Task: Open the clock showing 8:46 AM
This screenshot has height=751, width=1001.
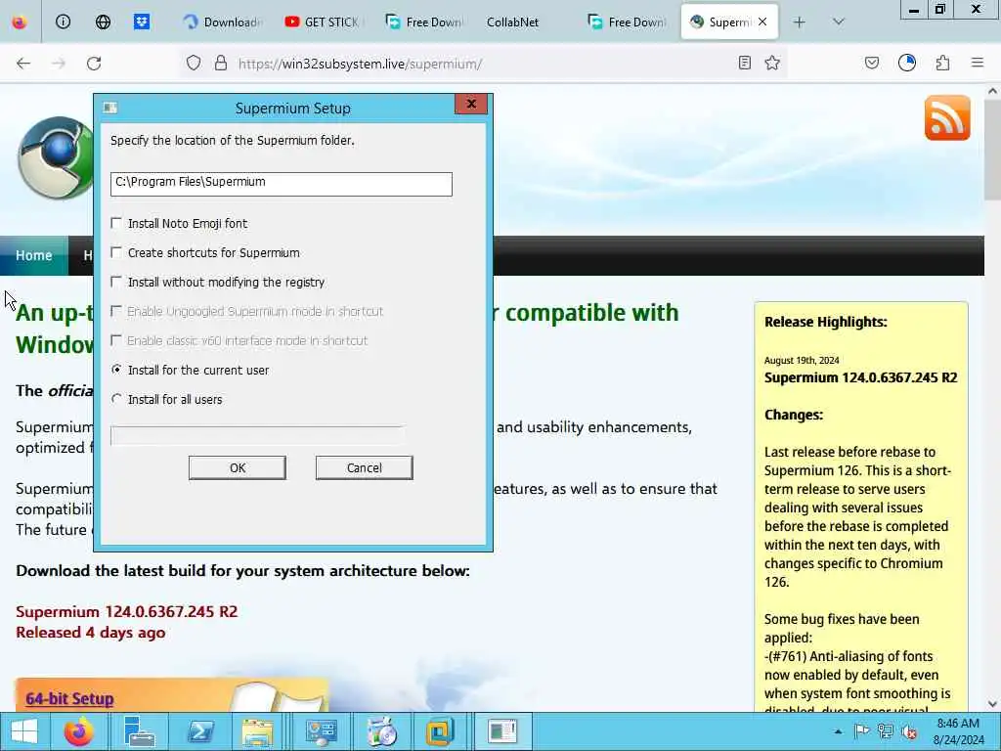Action: coord(958,731)
